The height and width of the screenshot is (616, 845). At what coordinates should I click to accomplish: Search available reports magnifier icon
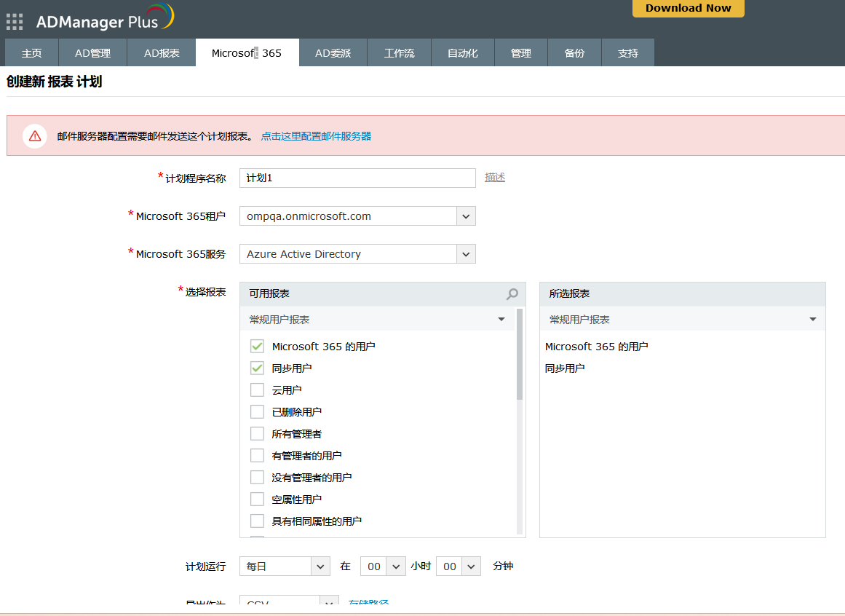[x=512, y=293]
